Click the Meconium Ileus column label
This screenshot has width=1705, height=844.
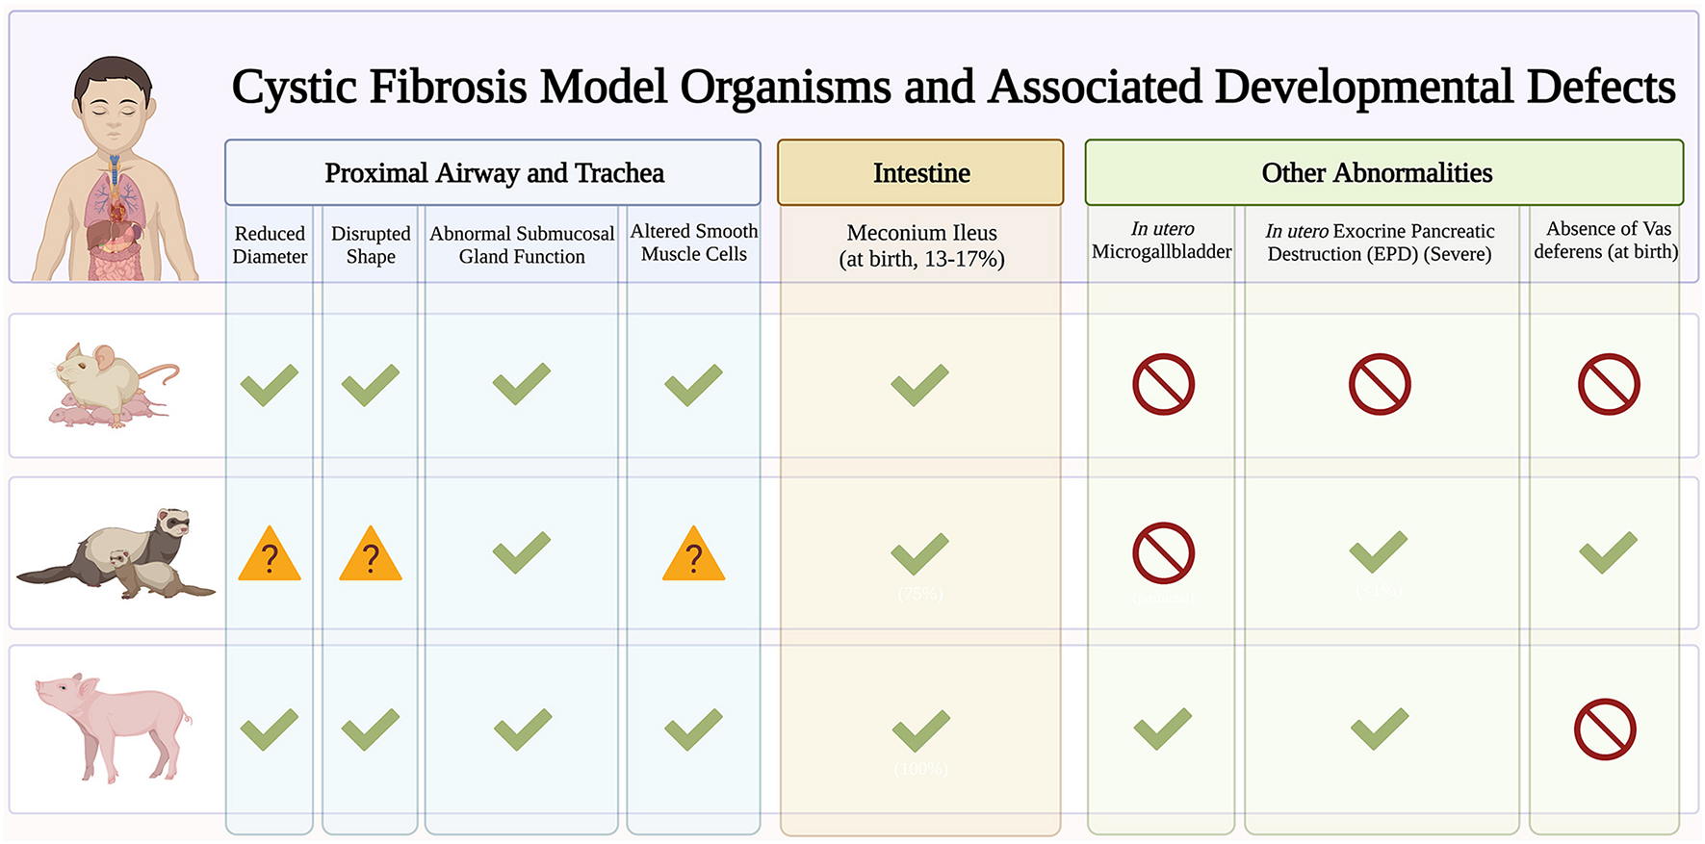click(921, 245)
